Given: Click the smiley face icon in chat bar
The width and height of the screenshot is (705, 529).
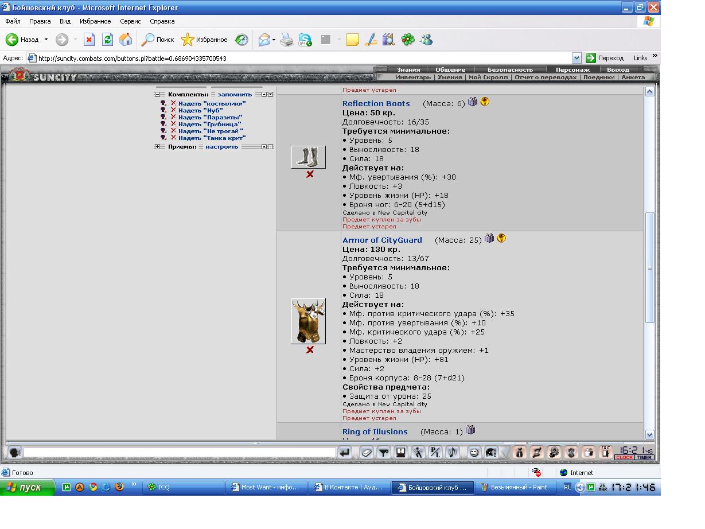Looking at the screenshot, I should (474, 453).
